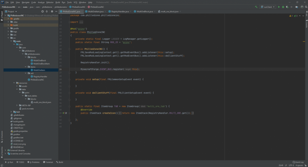Click the Project stripe button on left edge

click(2, 16)
